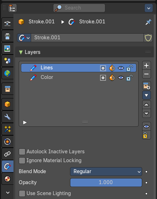The image size is (157, 199).
Task: Open the Object properties tab
Action: [x=7, y=104]
